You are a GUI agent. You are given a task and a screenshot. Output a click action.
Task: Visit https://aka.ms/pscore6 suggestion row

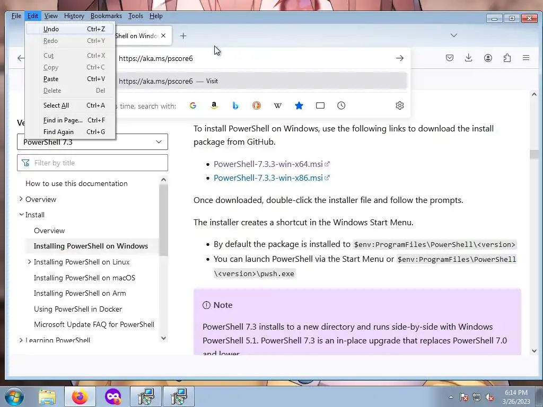coord(262,81)
